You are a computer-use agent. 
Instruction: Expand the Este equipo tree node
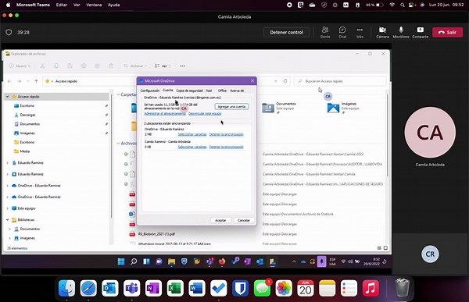[8, 208]
